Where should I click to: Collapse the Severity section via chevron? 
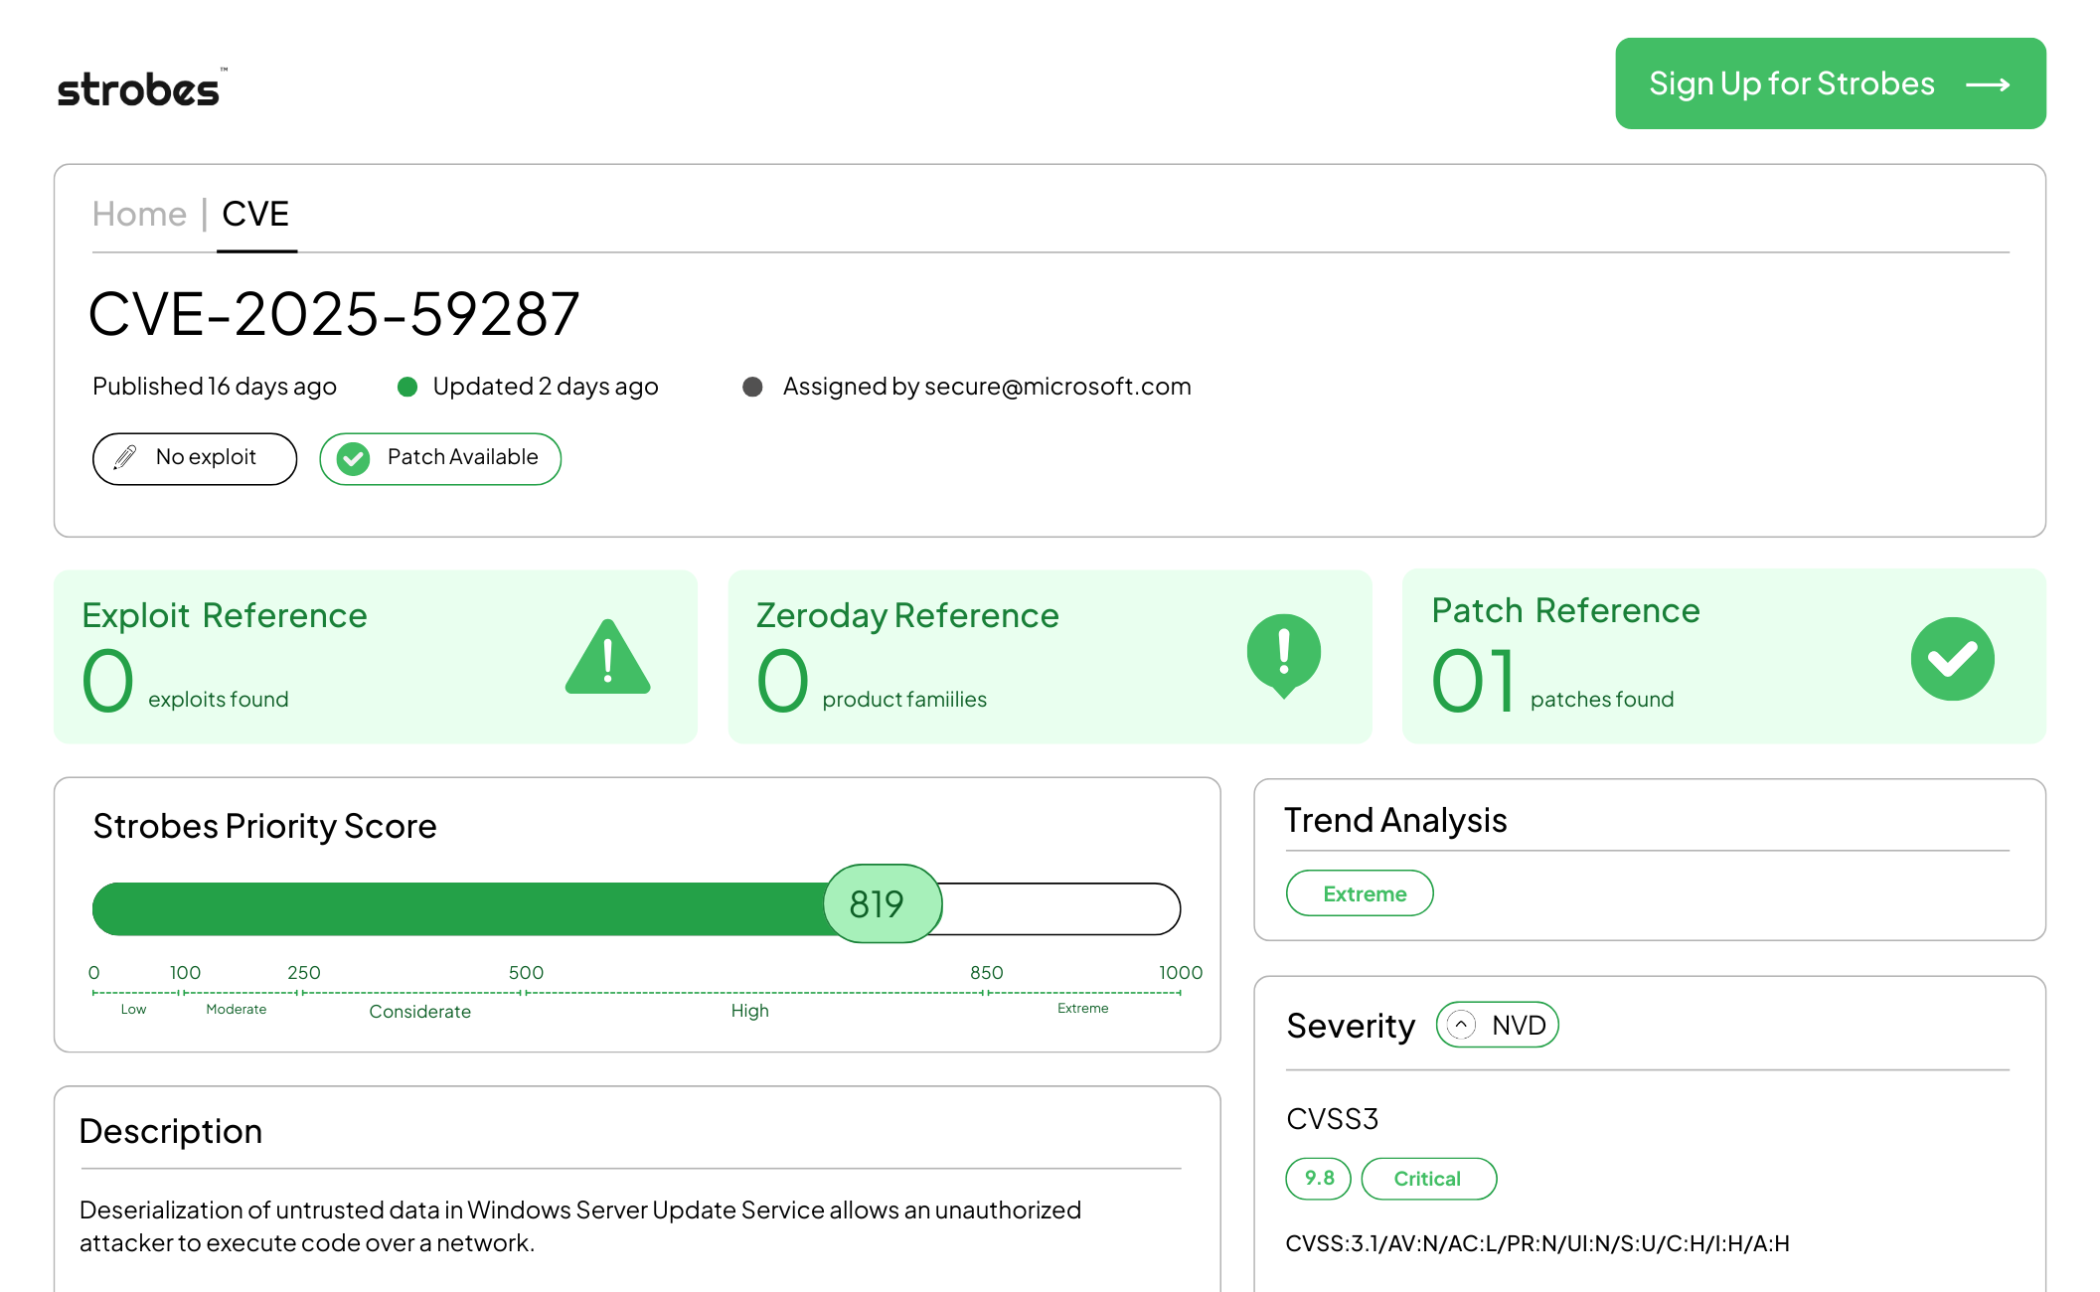pos(1460,1025)
